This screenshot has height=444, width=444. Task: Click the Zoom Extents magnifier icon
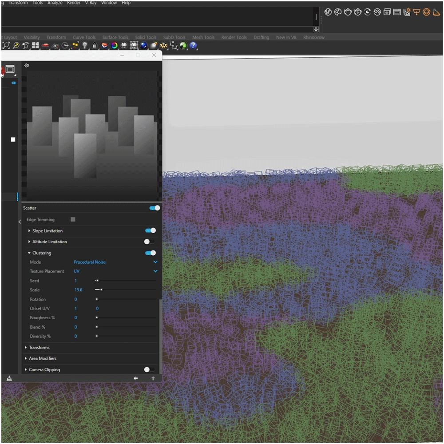point(6,45)
